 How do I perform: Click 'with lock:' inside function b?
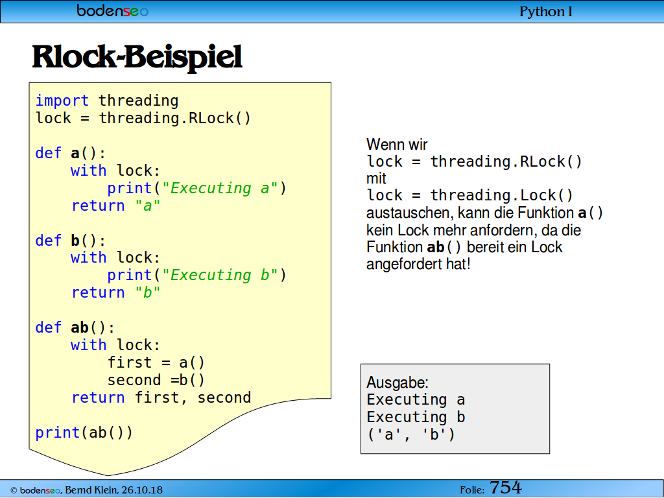pyautogui.click(x=115, y=257)
